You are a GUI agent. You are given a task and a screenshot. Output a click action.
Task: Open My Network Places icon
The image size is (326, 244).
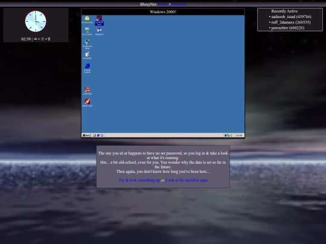88,44
